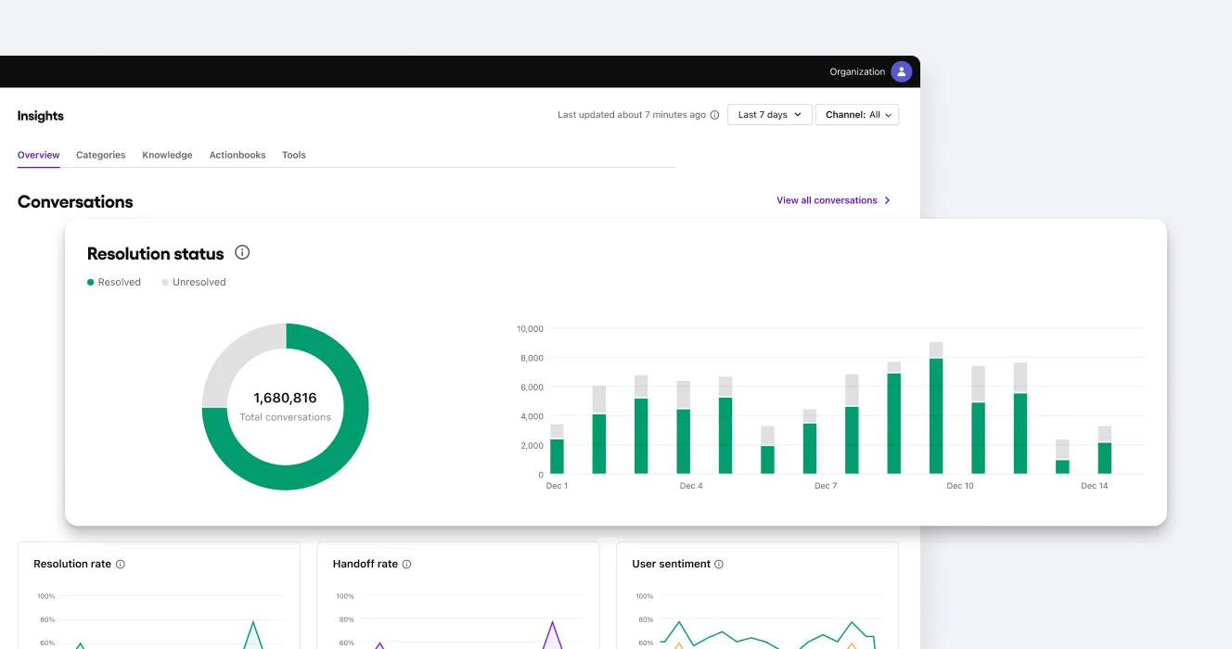Viewport: 1232px width, 649px height.
Task: Click the Conversations section heading
Action: [x=75, y=202]
